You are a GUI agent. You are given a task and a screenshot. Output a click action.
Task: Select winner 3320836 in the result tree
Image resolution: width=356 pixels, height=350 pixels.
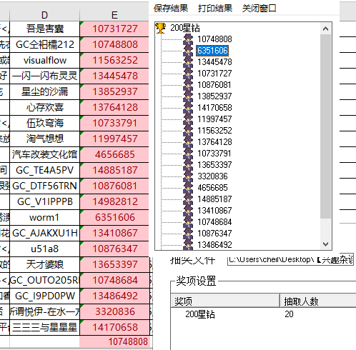click(212, 176)
